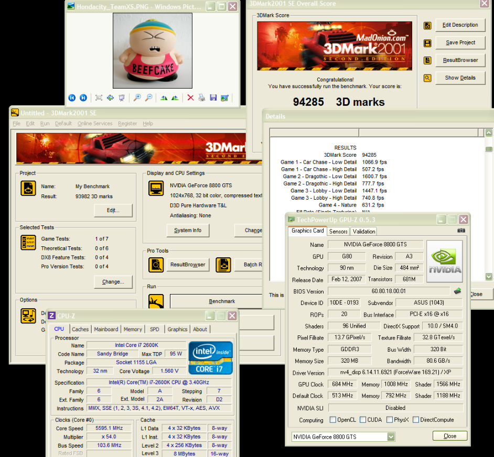Save a copy with floppy disk icon
The image size is (494, 457).
(x=213, y=97)
